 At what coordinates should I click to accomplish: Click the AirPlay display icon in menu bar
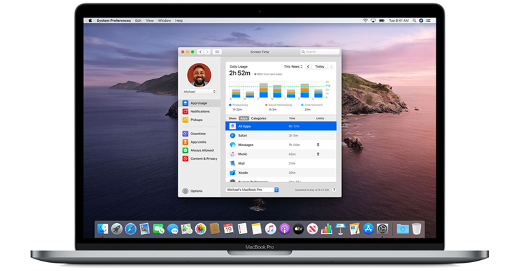tap(373, 20)
